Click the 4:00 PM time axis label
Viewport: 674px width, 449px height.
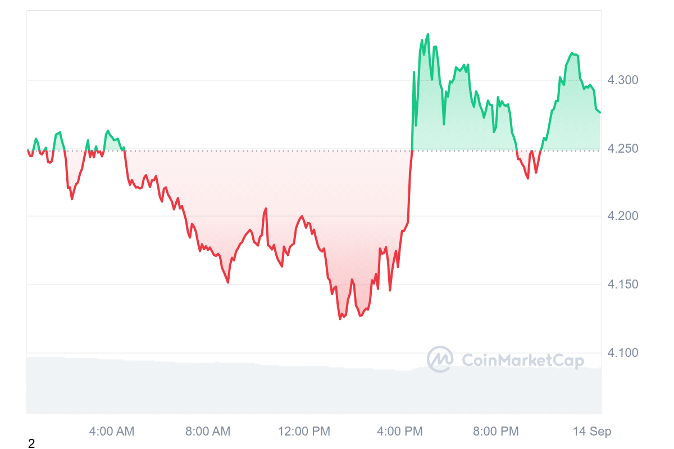[x=400, y=432]
